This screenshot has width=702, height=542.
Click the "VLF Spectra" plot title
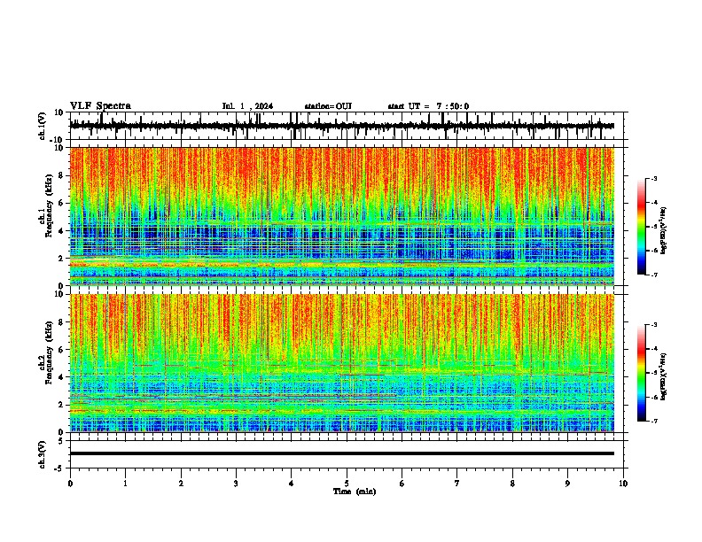(x=100, y=106)
